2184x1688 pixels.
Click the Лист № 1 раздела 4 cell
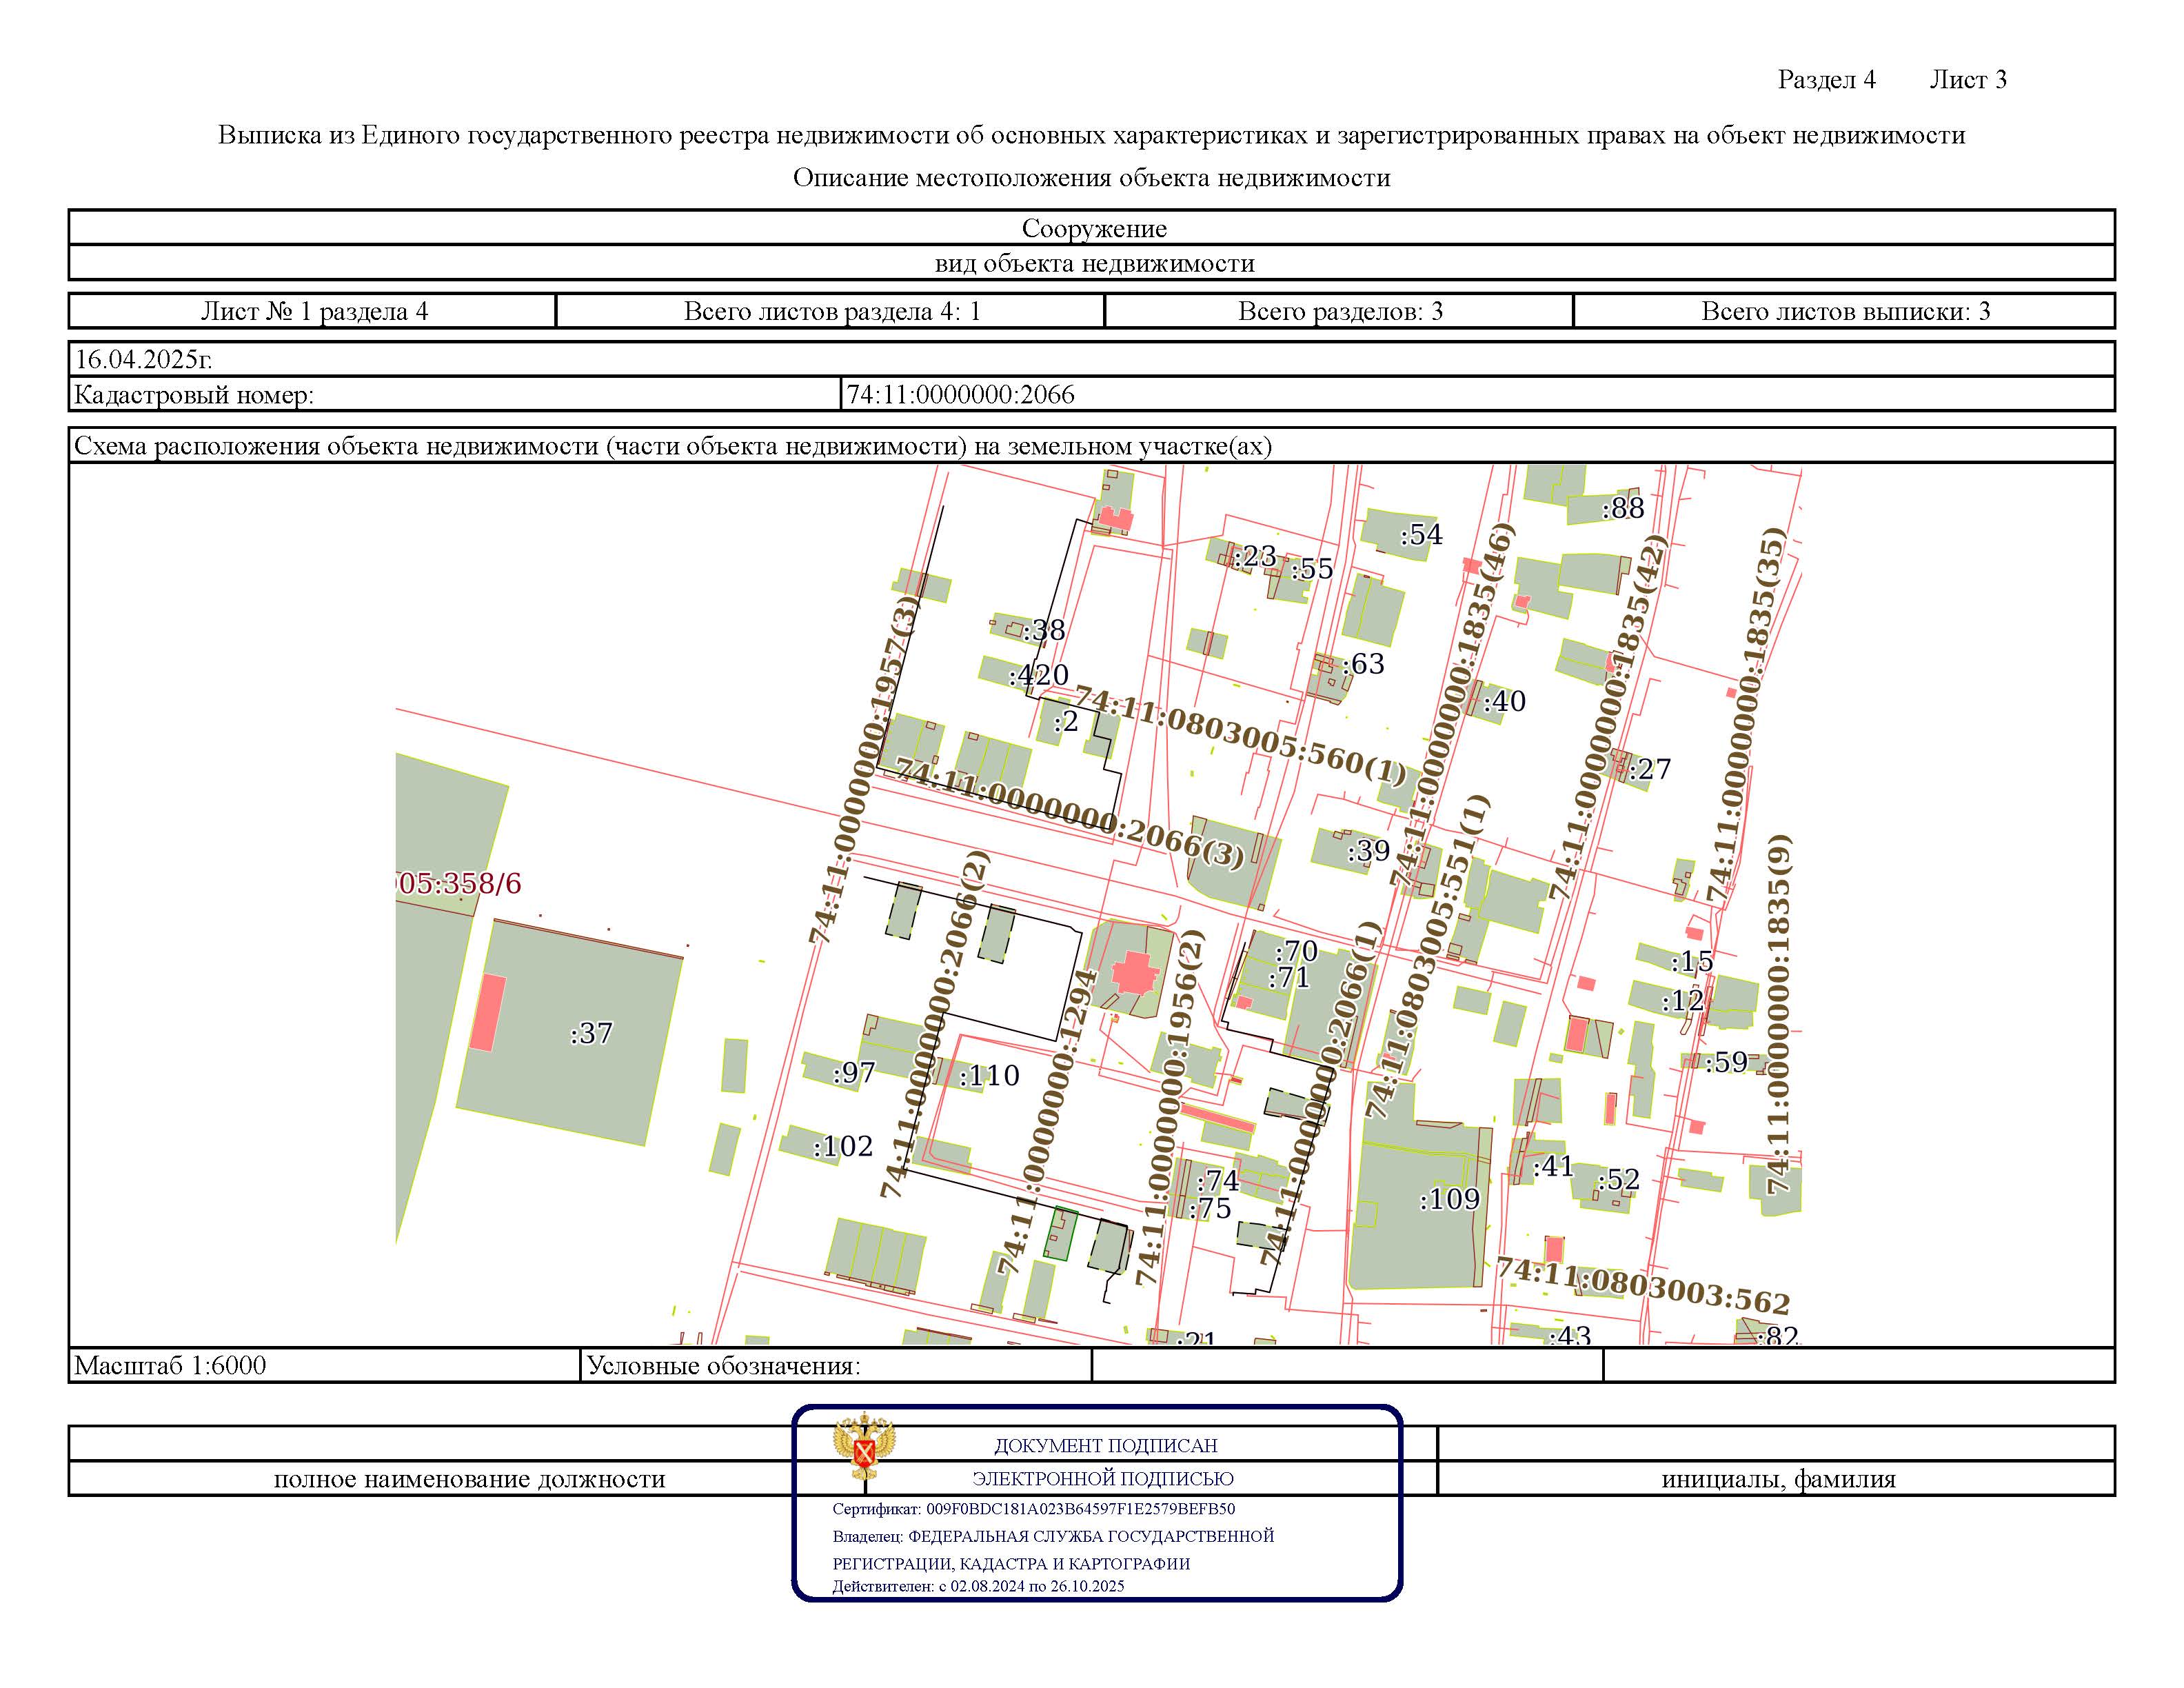313,311
